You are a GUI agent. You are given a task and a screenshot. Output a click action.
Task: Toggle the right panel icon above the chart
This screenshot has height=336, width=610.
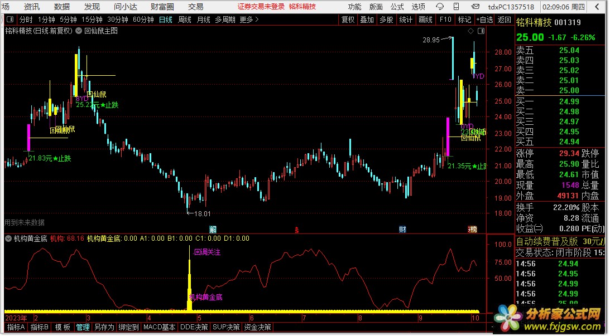(481, 31)
